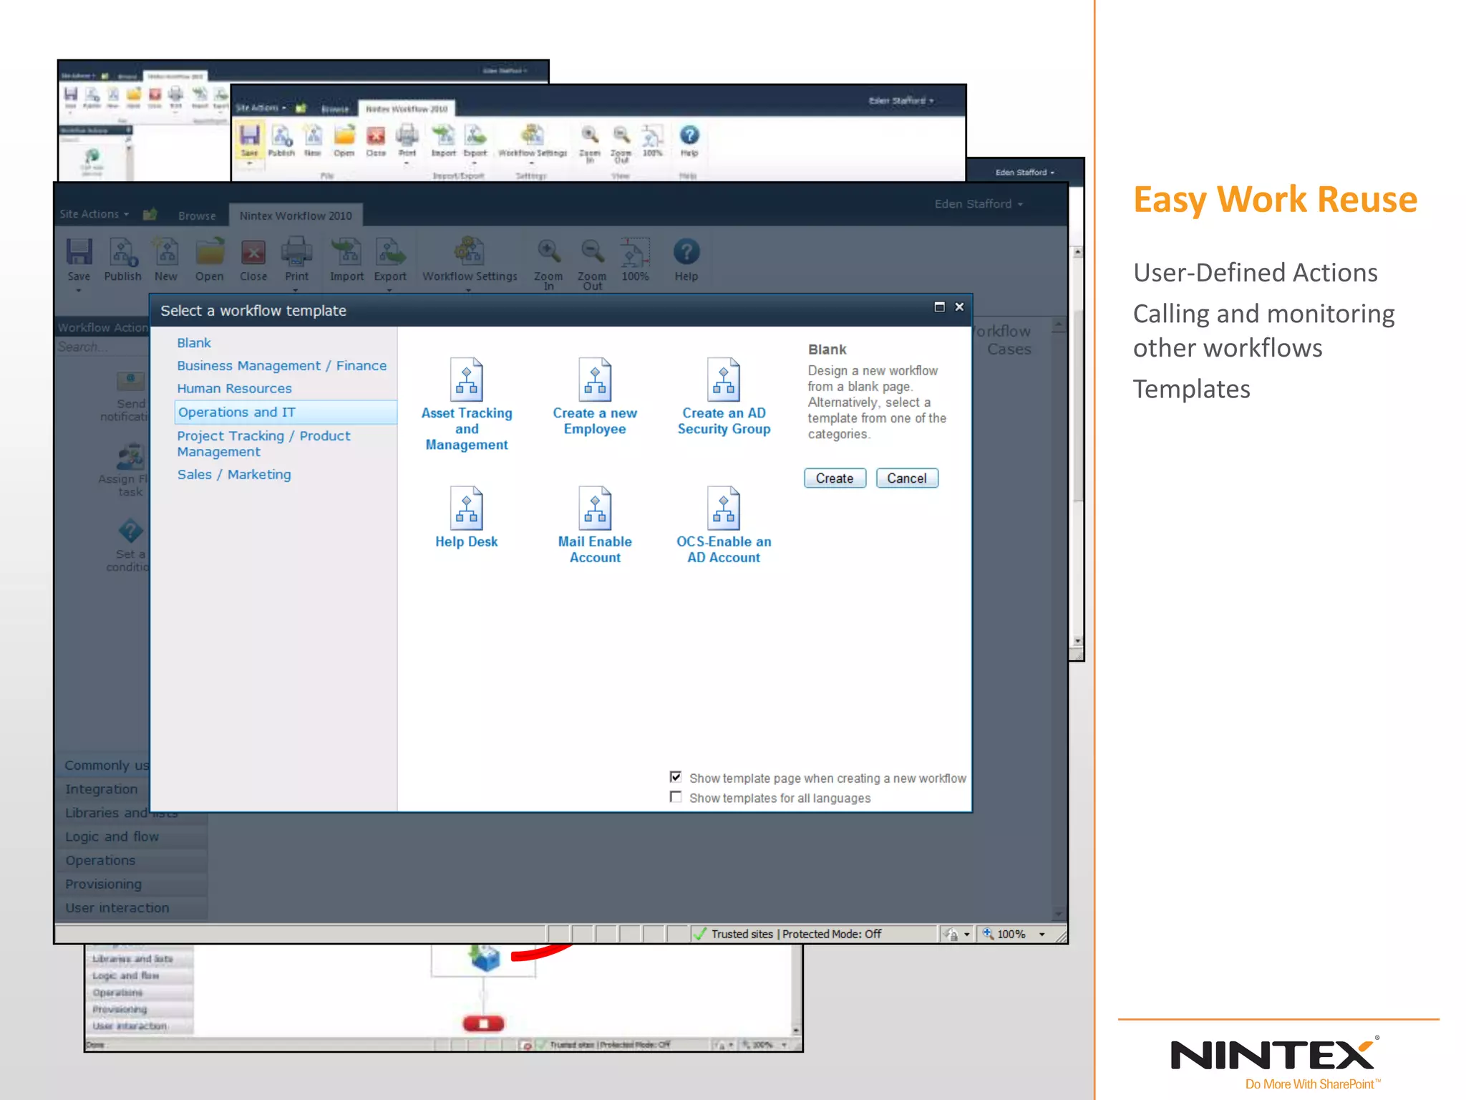Click the New workflow icon in the front ribbon
1466x1100 pixels.
click(x=166, y=252)
